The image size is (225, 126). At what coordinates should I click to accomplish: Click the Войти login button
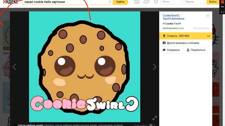pyautogui.click(x=213, y=2)
